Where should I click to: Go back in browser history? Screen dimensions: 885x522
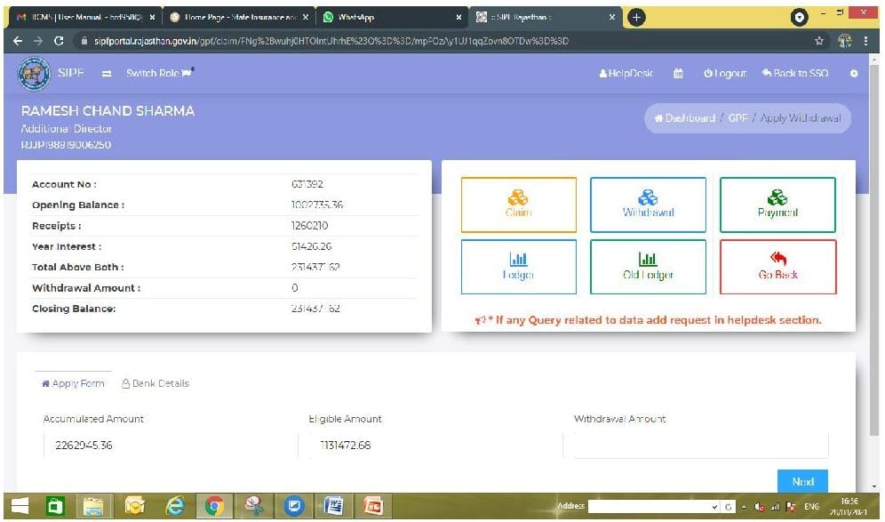18,41
